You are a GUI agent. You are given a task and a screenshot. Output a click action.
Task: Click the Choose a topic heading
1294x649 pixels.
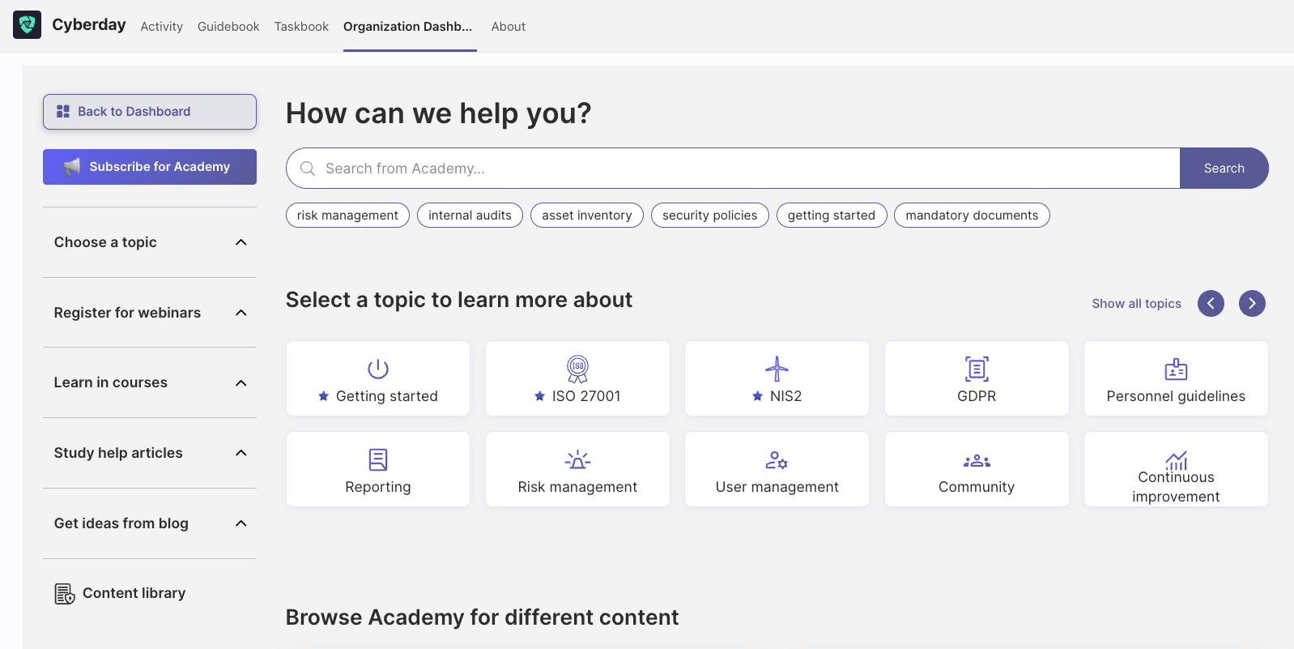click(x=105, y=242)
